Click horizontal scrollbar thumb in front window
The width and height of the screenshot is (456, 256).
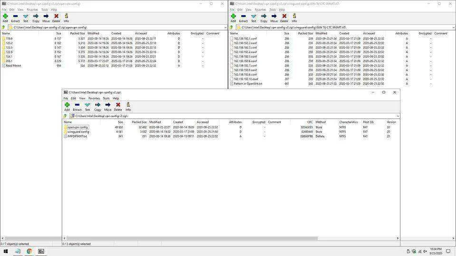192,238
